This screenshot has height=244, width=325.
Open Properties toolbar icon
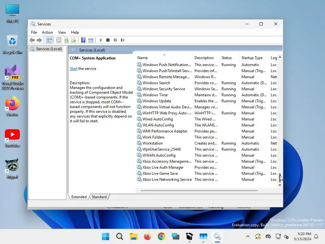(59, 40)
